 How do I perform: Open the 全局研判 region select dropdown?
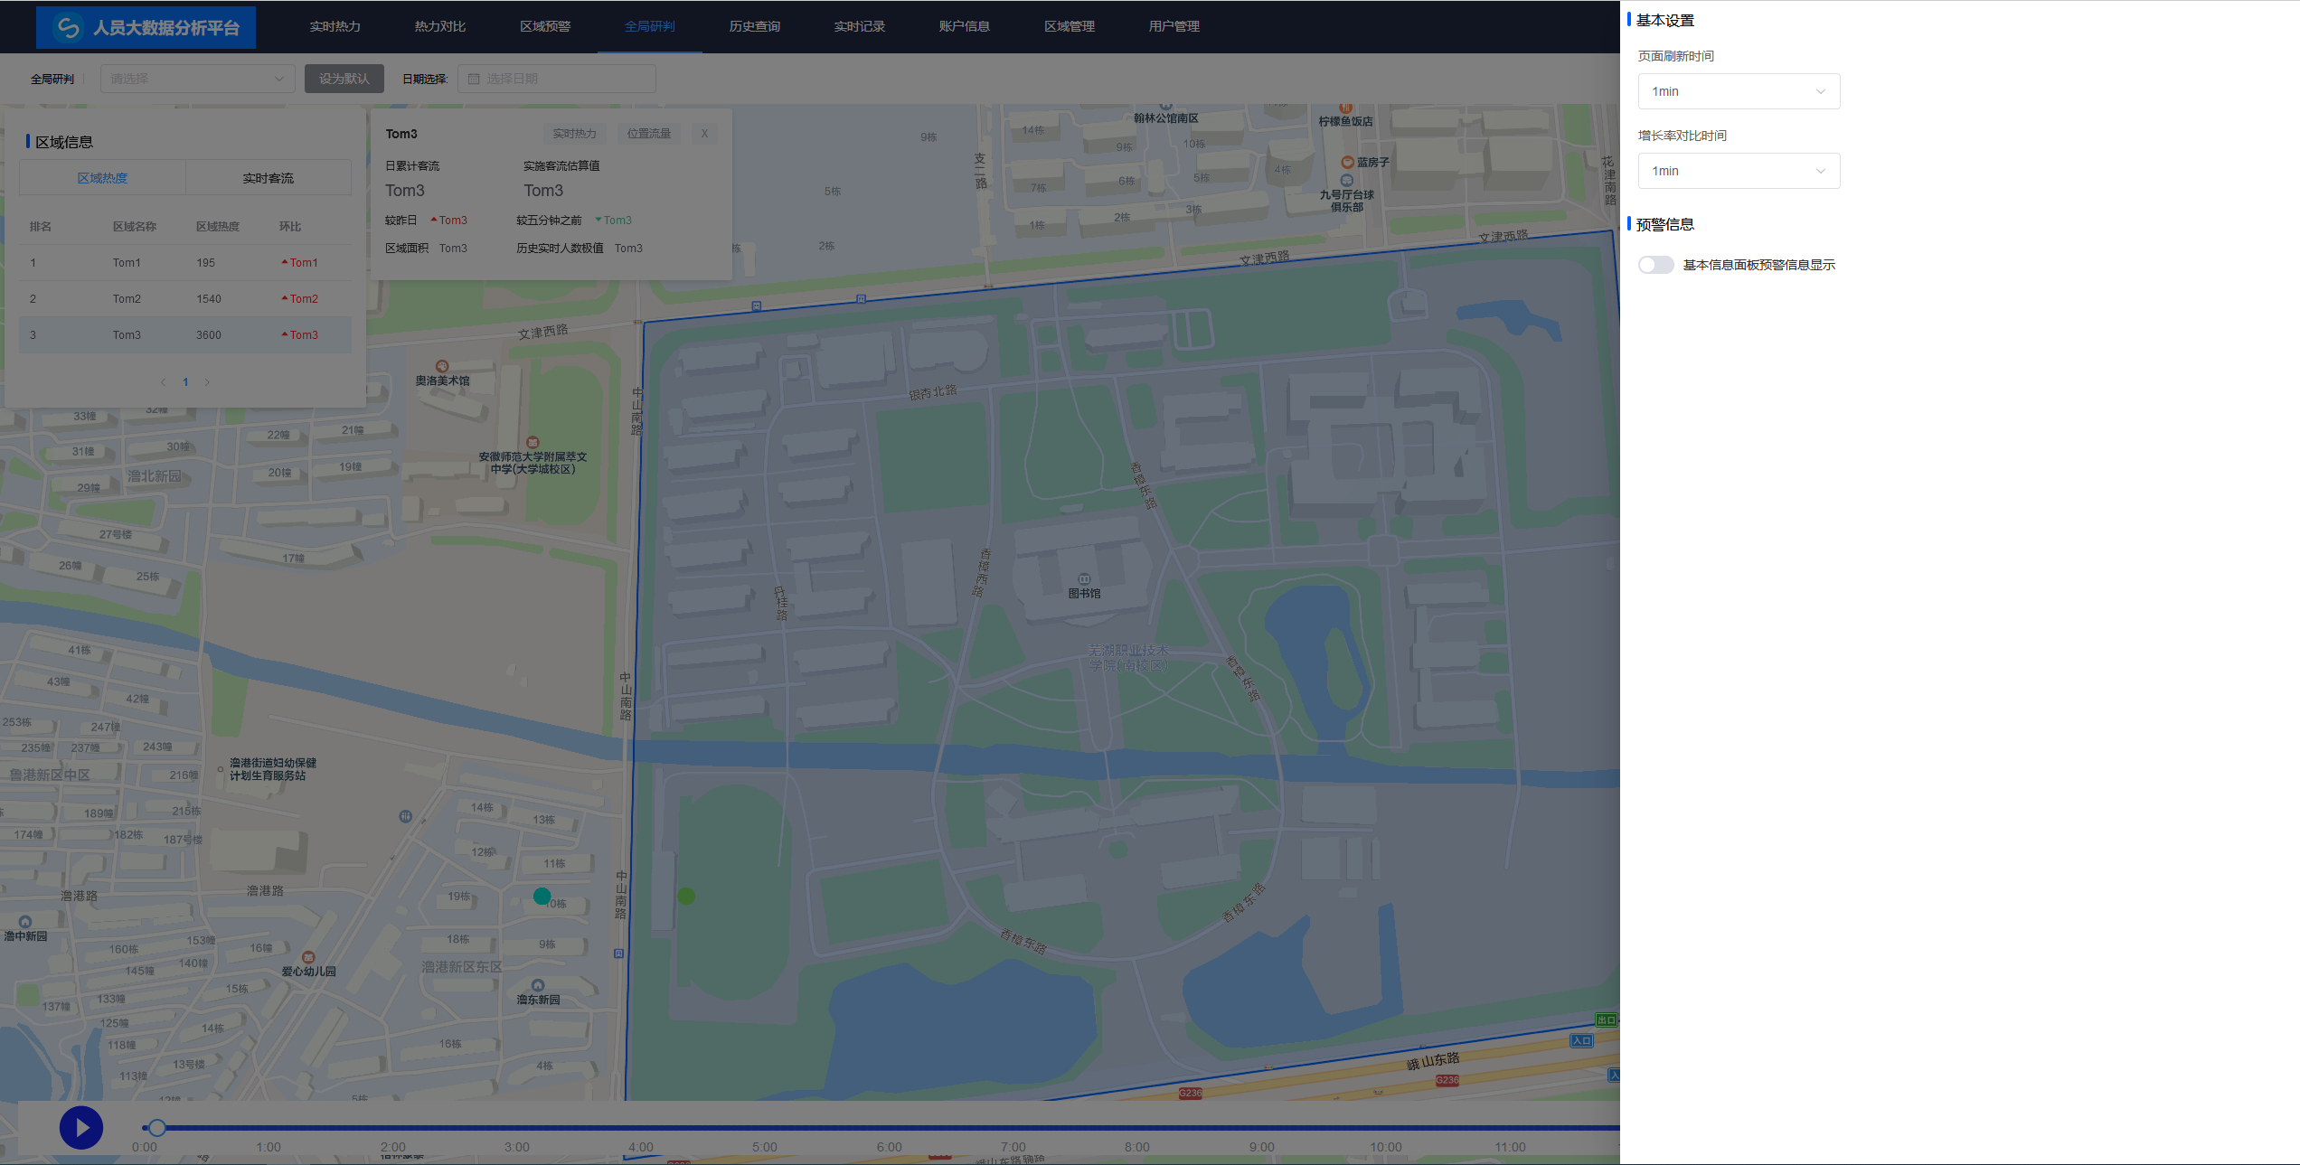point(197,79)
